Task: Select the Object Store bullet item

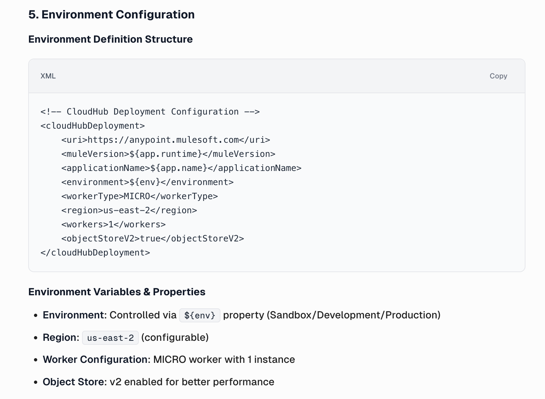Action: [158, 382]
